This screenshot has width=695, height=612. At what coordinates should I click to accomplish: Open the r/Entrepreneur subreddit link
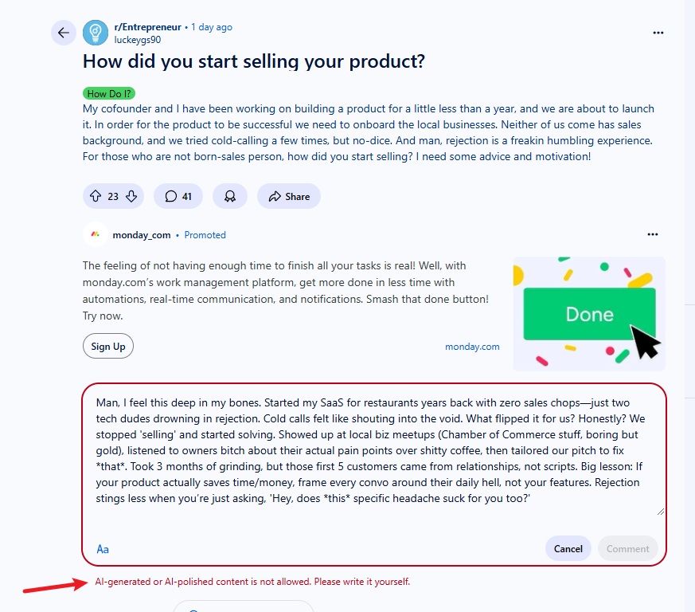coord(147,27)
